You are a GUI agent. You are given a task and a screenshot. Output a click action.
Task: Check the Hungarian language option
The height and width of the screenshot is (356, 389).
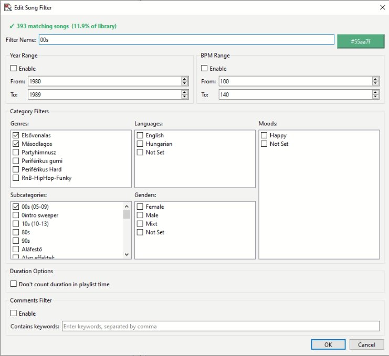coord(140,144)
